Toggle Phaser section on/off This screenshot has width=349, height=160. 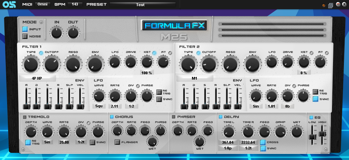coord(174,117)
